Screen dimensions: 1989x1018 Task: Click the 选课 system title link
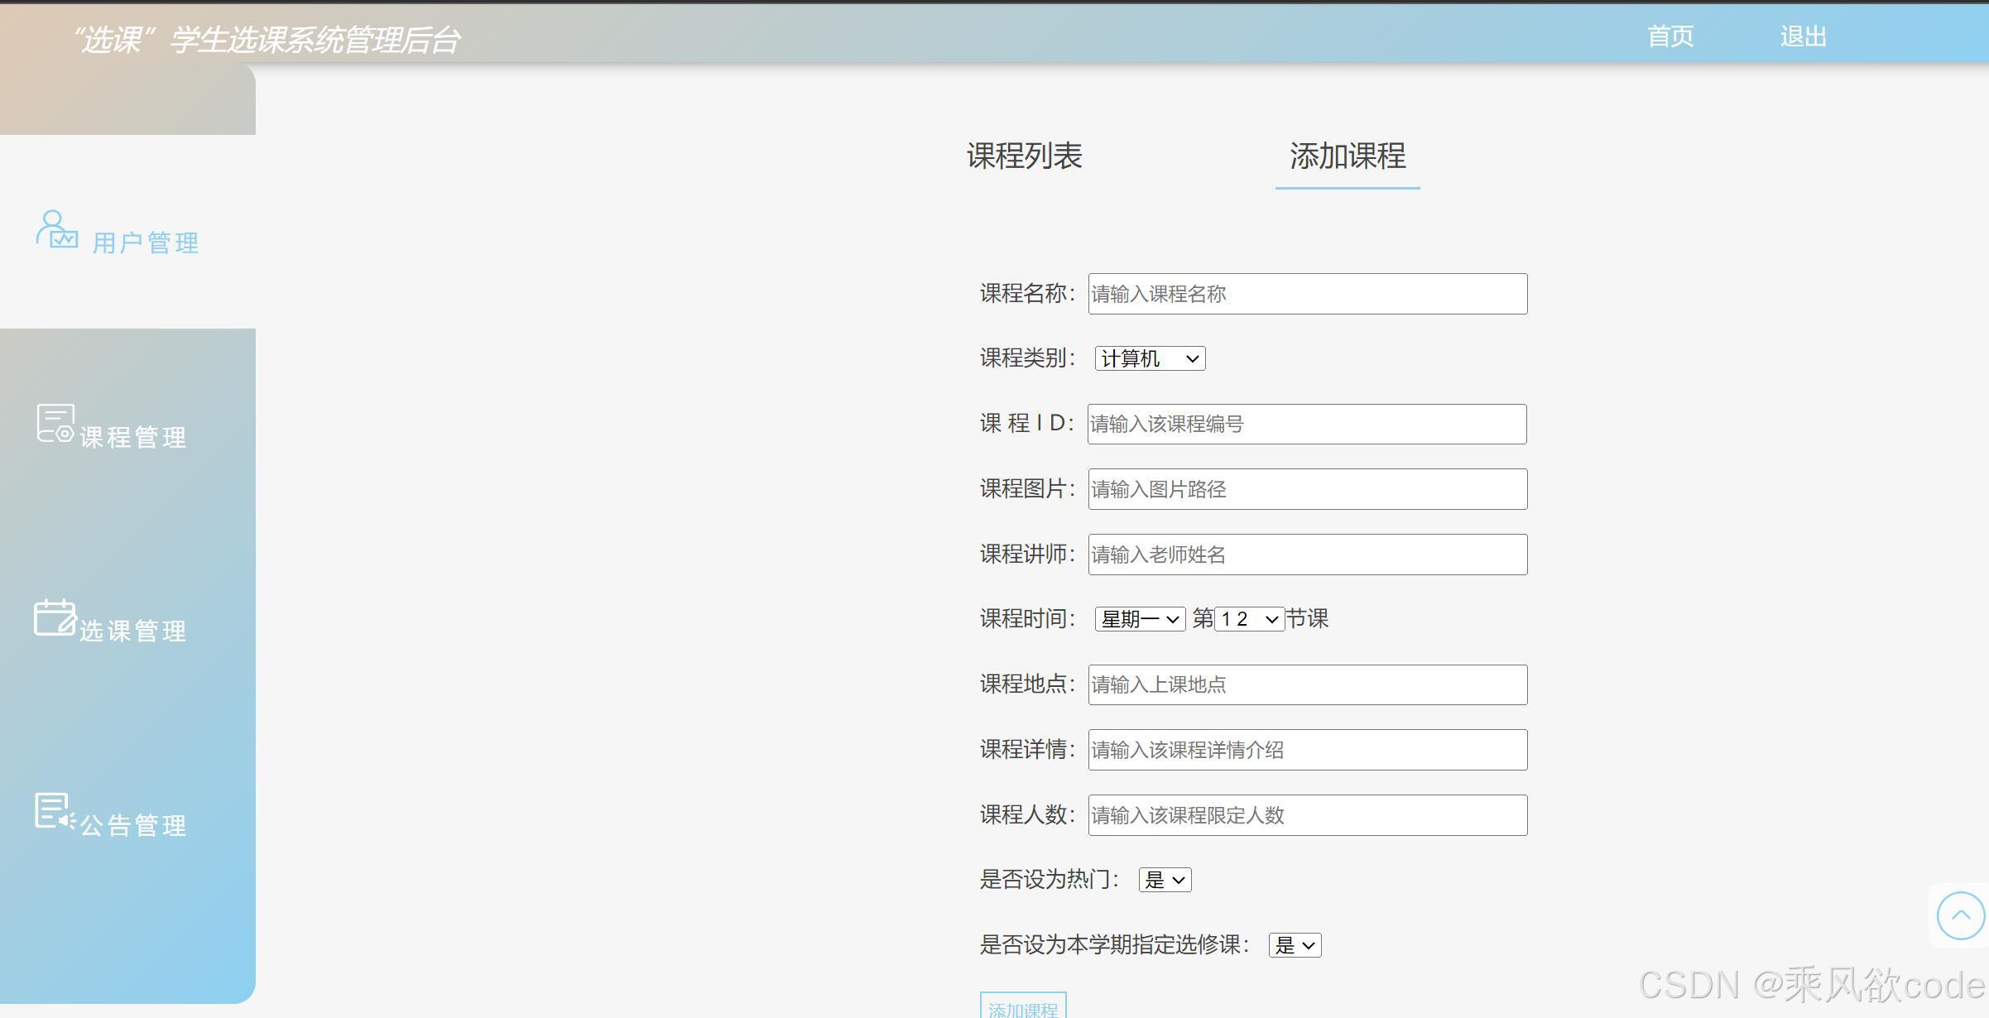267,39
